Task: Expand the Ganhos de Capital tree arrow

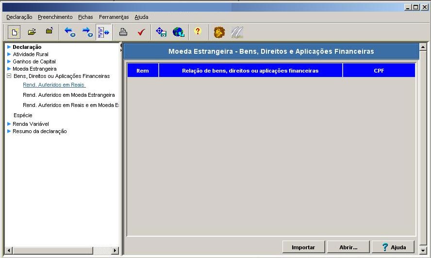Action: pyautogui.click(x=9, y=61)
